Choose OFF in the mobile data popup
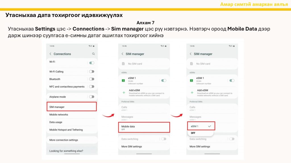 point(193,133)
